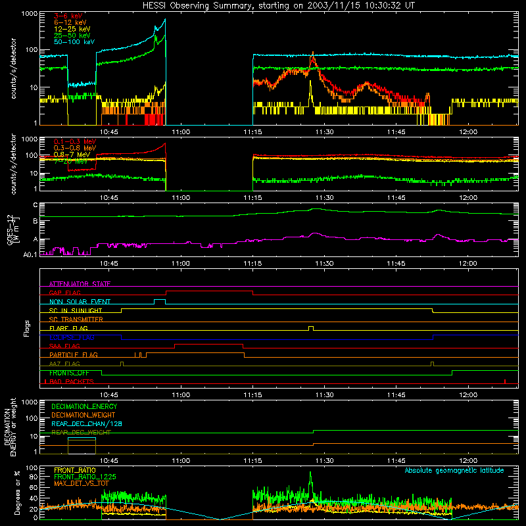The image size is (526, 526).
Task: Select the FRONTS_OFF flag label
Action: point(69,373)
